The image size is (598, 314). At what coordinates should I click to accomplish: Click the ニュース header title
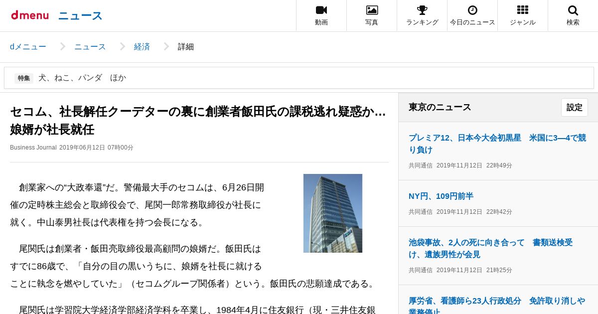point(80,16)
